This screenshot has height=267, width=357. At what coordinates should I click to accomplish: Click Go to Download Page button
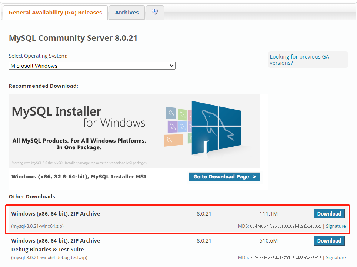pyautogui.click(x=224, y=177)
